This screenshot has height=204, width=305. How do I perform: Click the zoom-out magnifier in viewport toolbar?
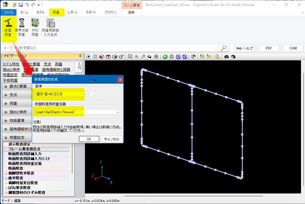136,57
